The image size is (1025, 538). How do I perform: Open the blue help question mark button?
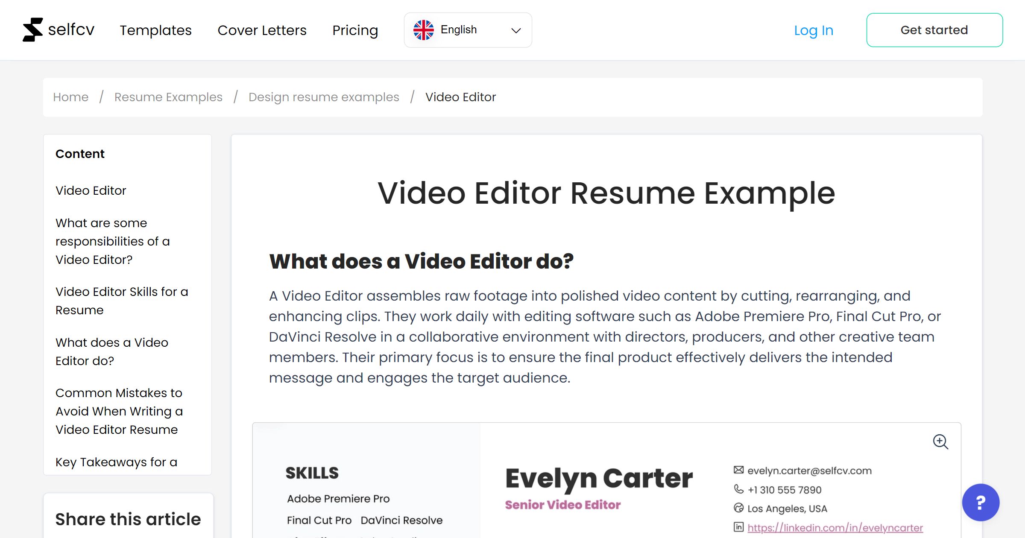pos(981,502)
